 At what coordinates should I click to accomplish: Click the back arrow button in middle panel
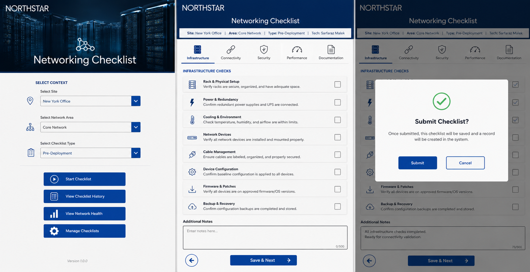[x=191, y=260]
